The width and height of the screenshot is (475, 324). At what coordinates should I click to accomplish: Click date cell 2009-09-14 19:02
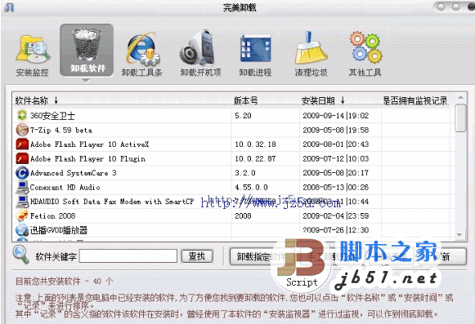point(336,116)
